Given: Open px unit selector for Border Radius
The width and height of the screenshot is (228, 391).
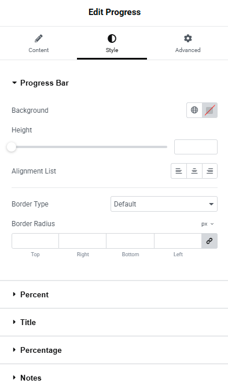Looking at the screenshot, I should coord(208,224).
